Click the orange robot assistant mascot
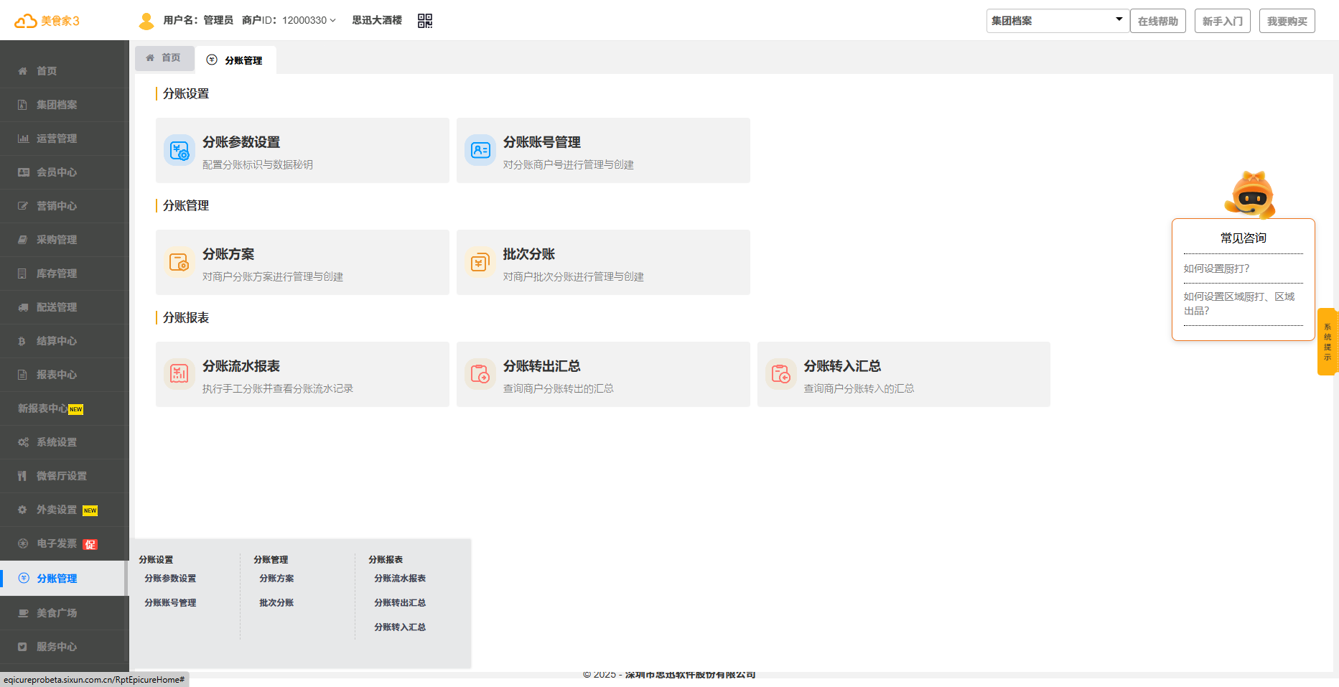 pyautogui.click(x=1251, y=195)
